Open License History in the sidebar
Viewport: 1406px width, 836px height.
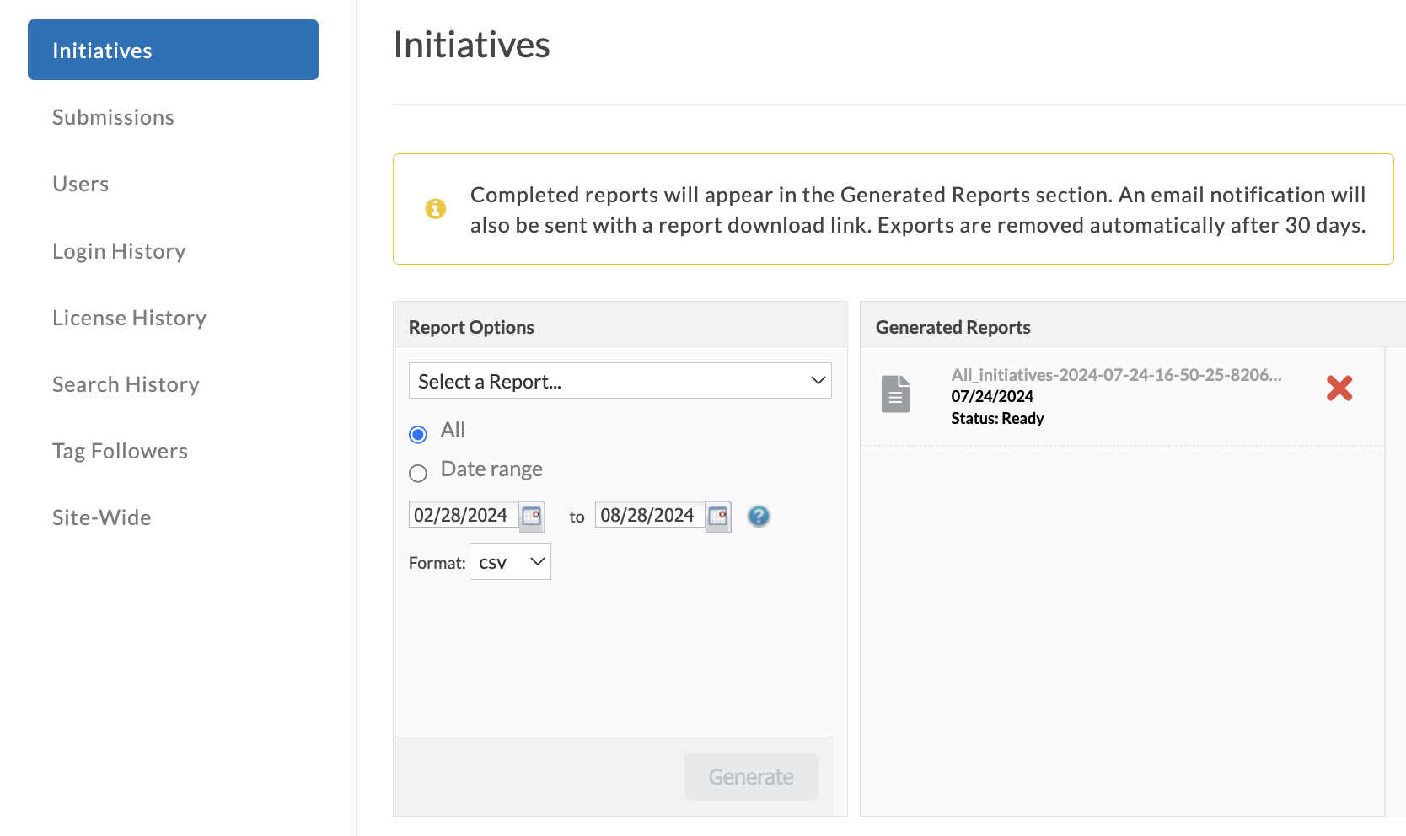[x=129, y=318]
